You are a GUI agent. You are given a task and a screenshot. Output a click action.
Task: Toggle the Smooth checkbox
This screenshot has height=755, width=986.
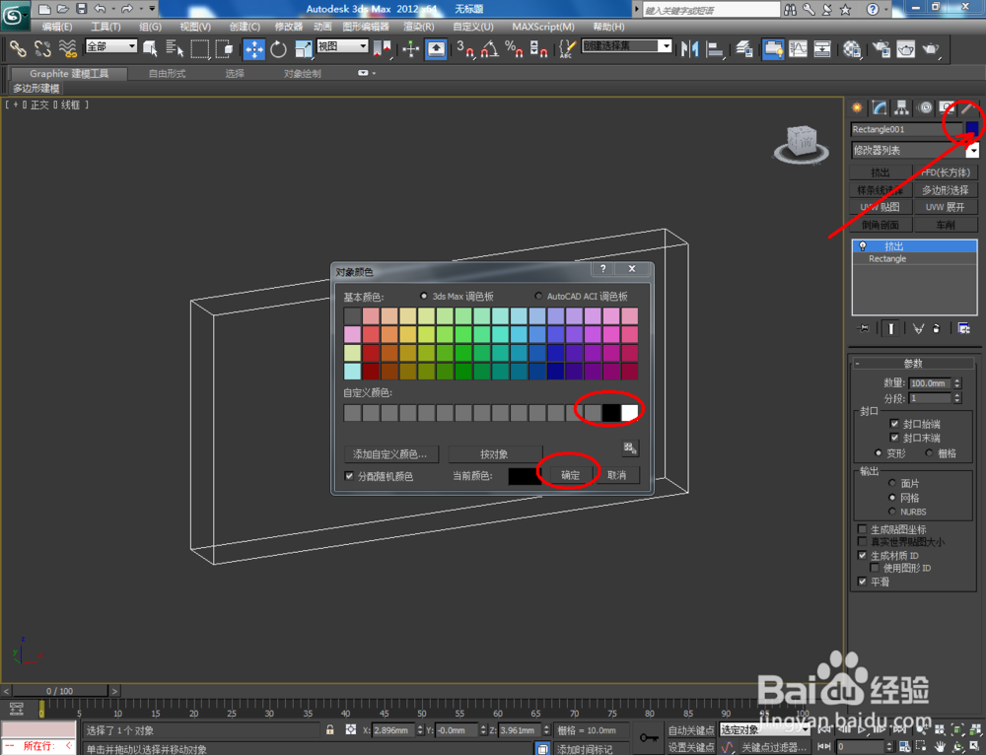[862, 582]
